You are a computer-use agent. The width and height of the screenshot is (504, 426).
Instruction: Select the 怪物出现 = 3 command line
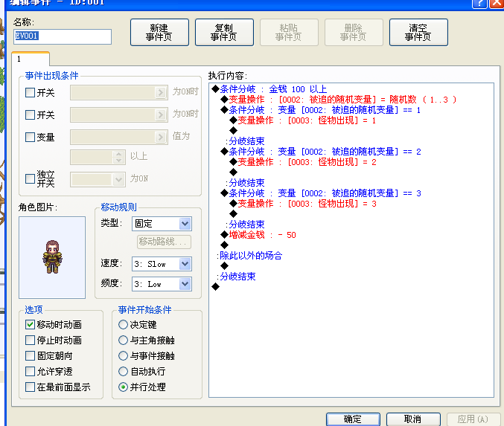pyautogui.click(x=303, y=204)
